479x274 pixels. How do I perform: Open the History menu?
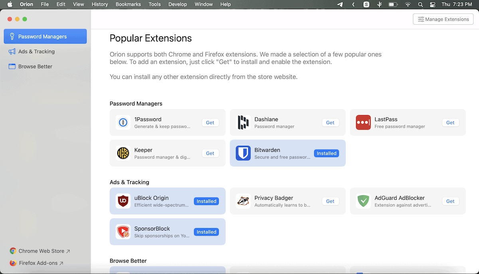coord(100,4)
